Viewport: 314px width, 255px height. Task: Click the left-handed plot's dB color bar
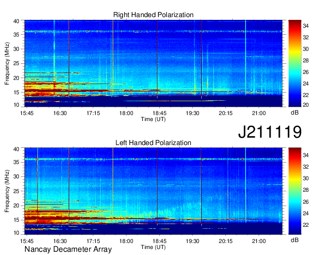coord(295,191)
